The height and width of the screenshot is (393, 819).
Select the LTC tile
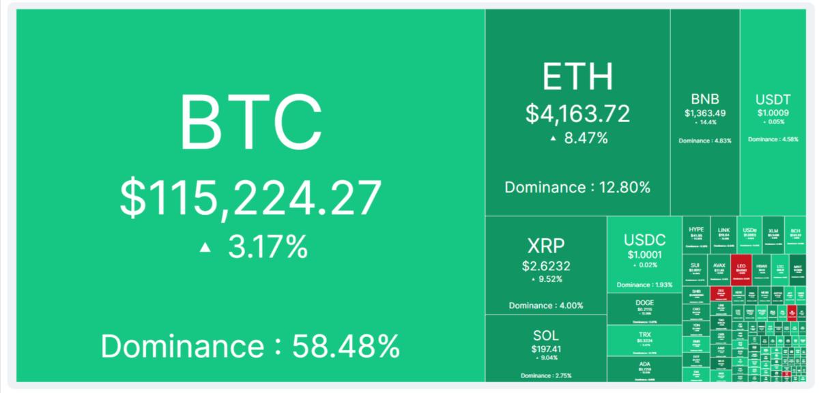pos(781,271)
